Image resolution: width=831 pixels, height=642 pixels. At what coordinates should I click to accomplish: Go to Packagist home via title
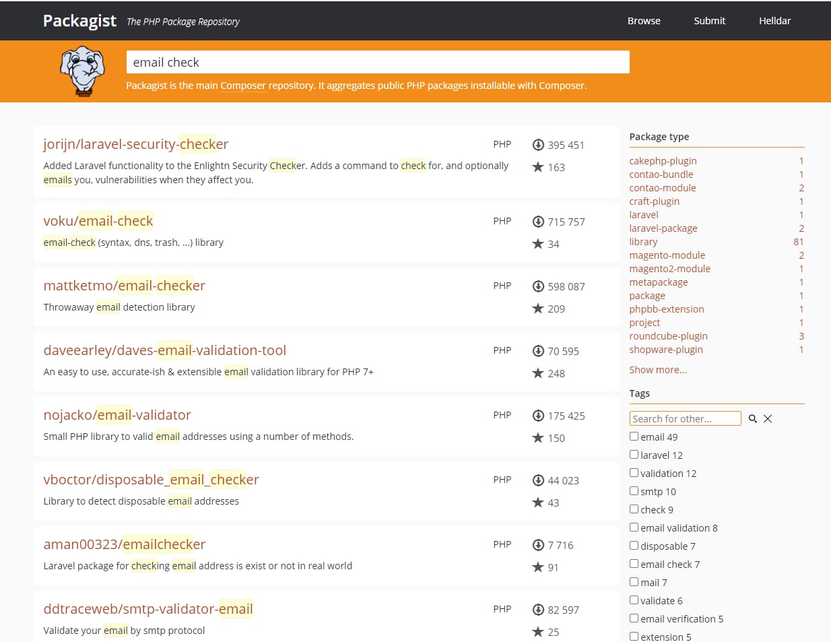point(79,21)
